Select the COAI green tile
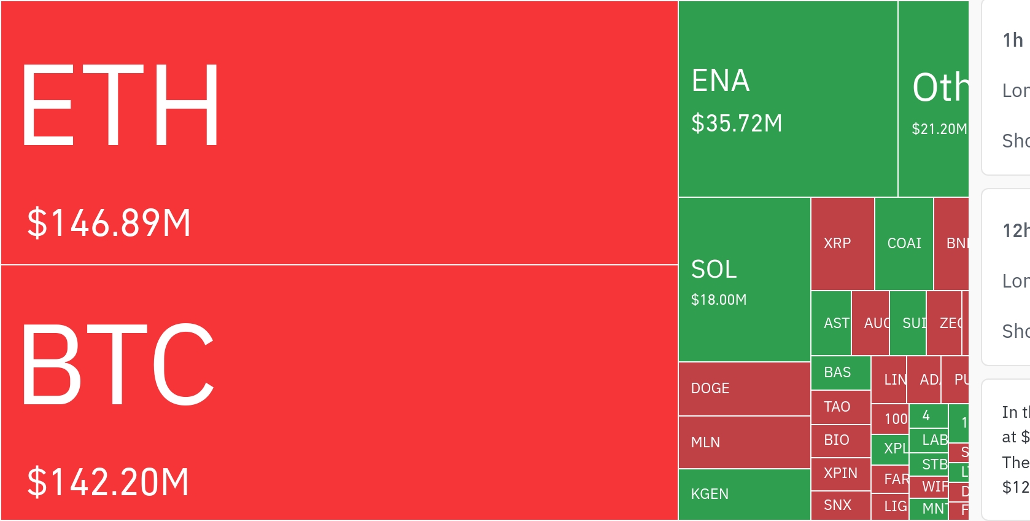The image size is (1030, 521). [x=904, y=244]
